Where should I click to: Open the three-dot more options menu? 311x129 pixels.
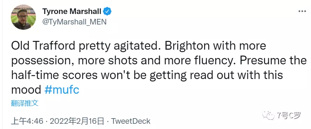tap(302, 11)
